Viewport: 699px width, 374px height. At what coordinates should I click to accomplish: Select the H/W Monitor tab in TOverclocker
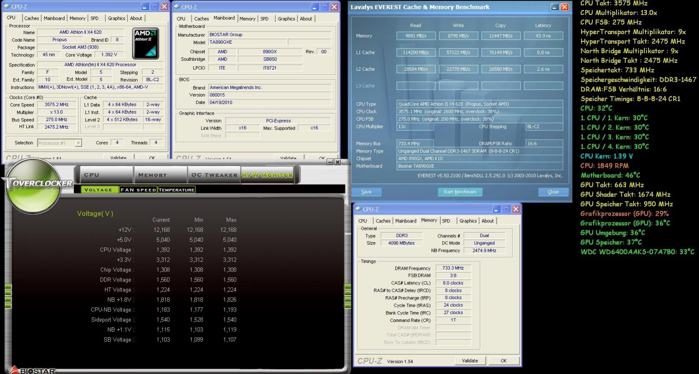(268, 175)
